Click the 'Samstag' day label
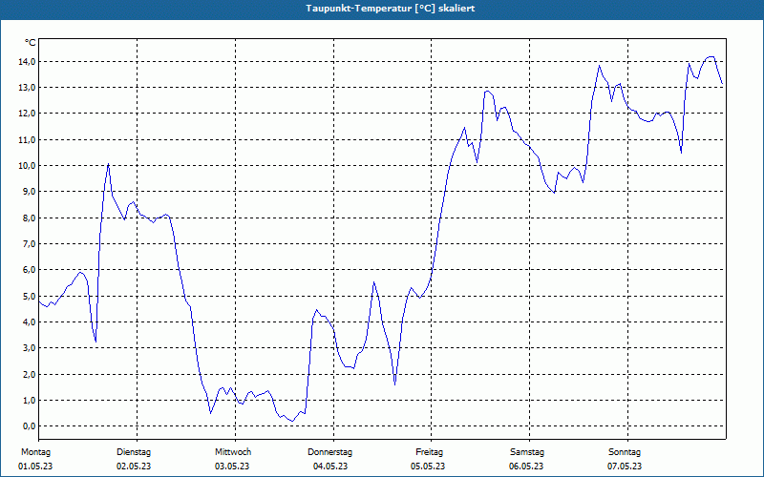Image resolution: width=764 pixels, height=477 pixels. 527,452
